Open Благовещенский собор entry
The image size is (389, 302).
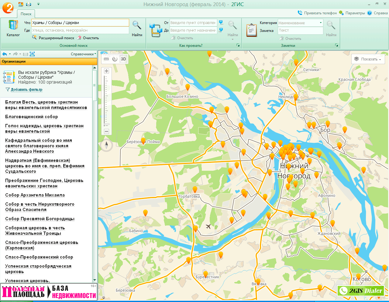(32, 117)
